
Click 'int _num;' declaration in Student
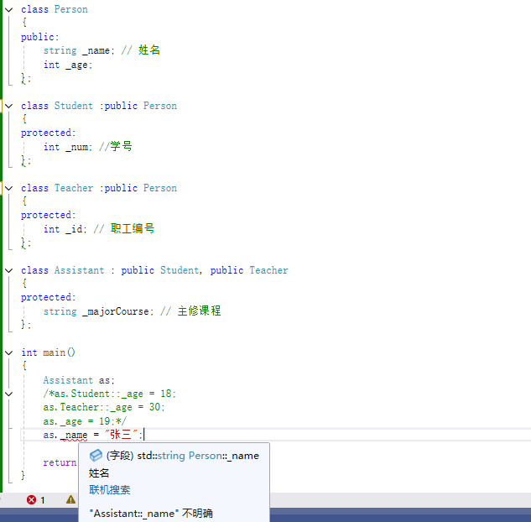click(x=68, y=148)
